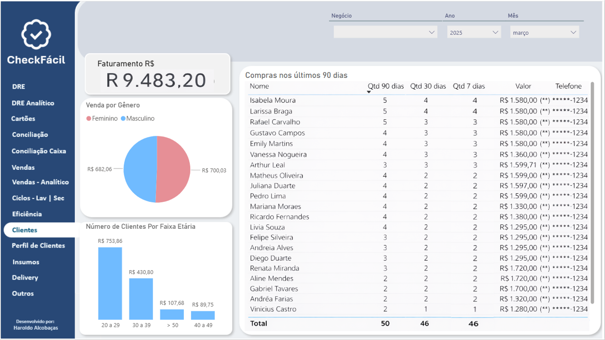Open the Negócio dropdown
This screenshot has height=340, width=605.
[x=385, y=33]
